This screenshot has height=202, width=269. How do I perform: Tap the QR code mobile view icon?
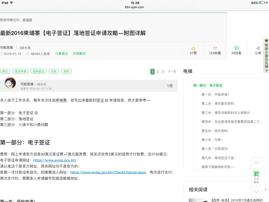click(256, 174)
